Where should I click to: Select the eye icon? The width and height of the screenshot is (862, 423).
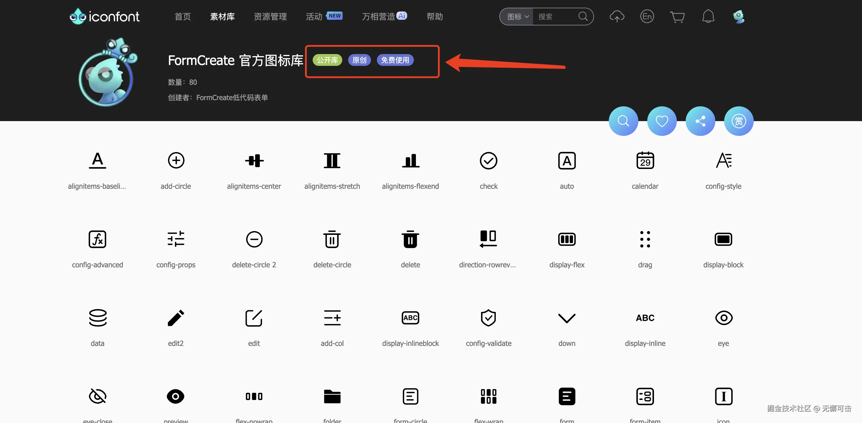(723, 318)
